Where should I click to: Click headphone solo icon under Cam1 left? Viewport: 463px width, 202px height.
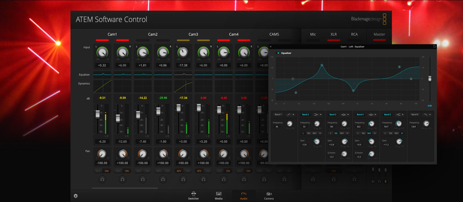[102, 180]
